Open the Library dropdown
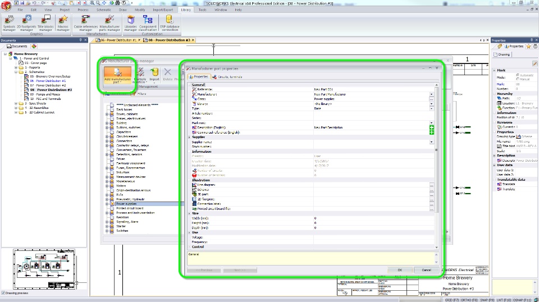Screen dimensions: 539x302 pyautogui.click(x=431, y=104)
